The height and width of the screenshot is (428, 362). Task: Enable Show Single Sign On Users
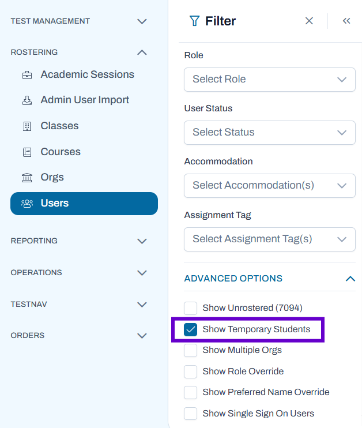pyautogui.click(x=190, y=414)
